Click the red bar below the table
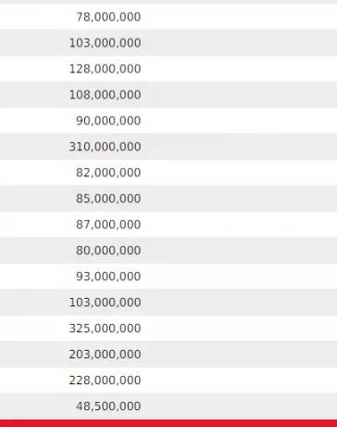The image size is (337, 427). coord(168,423)
